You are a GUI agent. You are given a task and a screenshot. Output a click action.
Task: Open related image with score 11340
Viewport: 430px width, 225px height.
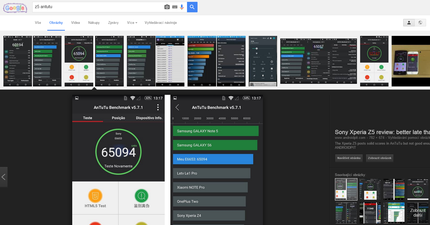click(x=370, y=213)
